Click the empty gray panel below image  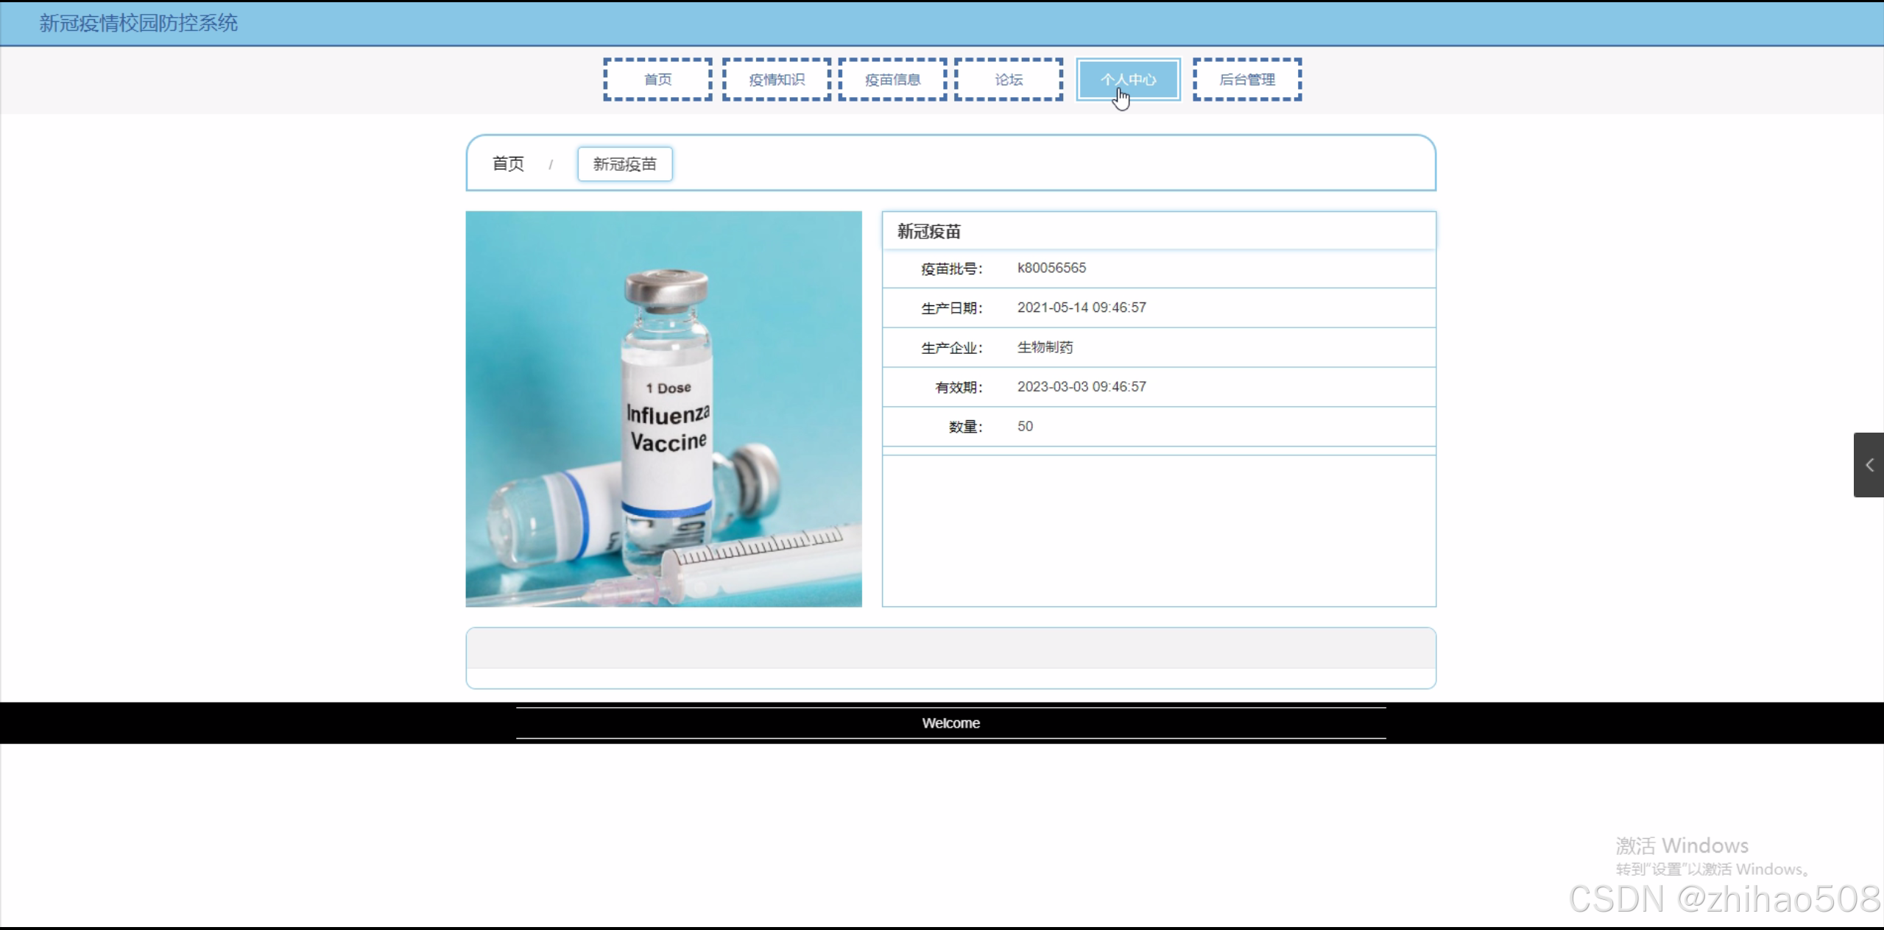tap(950, 649)
